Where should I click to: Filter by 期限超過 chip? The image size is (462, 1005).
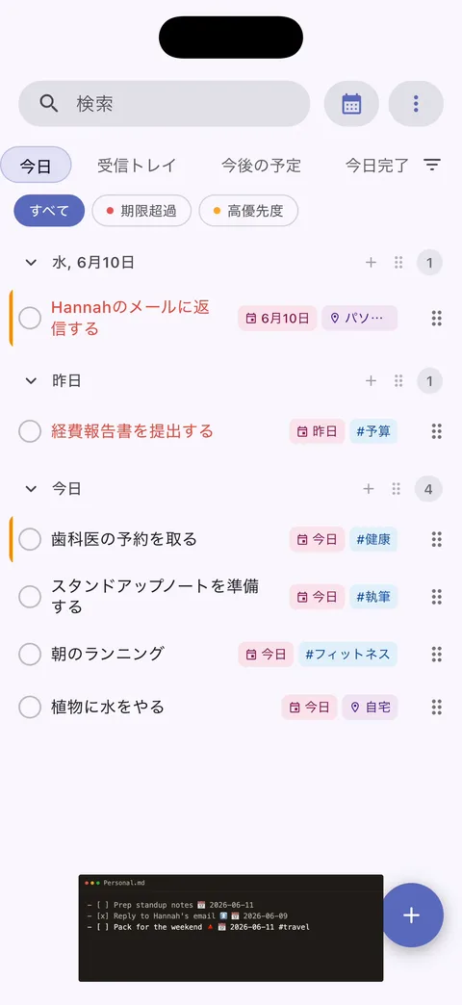[x=141, y=211]
